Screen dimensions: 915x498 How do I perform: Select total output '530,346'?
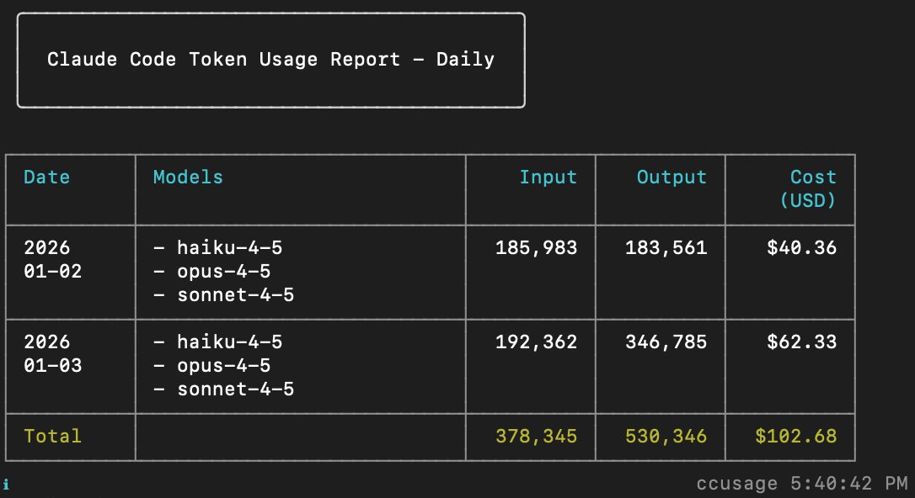click(x=666, y=437)
